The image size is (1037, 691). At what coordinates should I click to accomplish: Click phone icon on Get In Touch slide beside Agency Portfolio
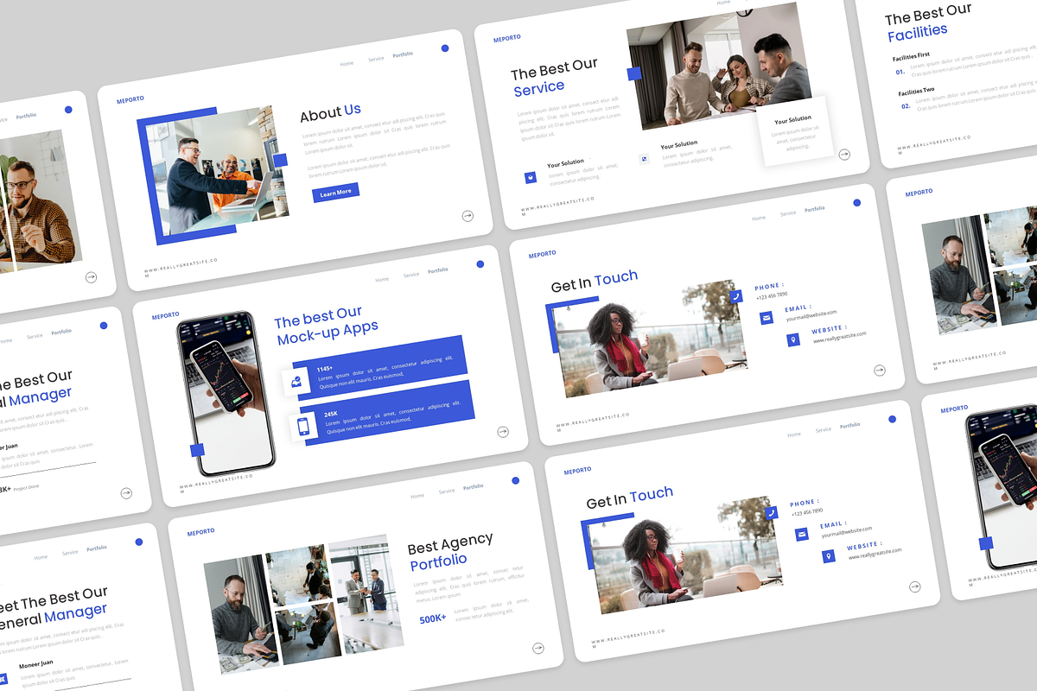[771, 512]
